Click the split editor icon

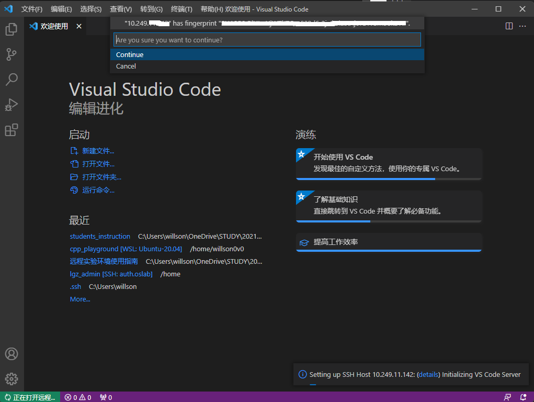509,26
